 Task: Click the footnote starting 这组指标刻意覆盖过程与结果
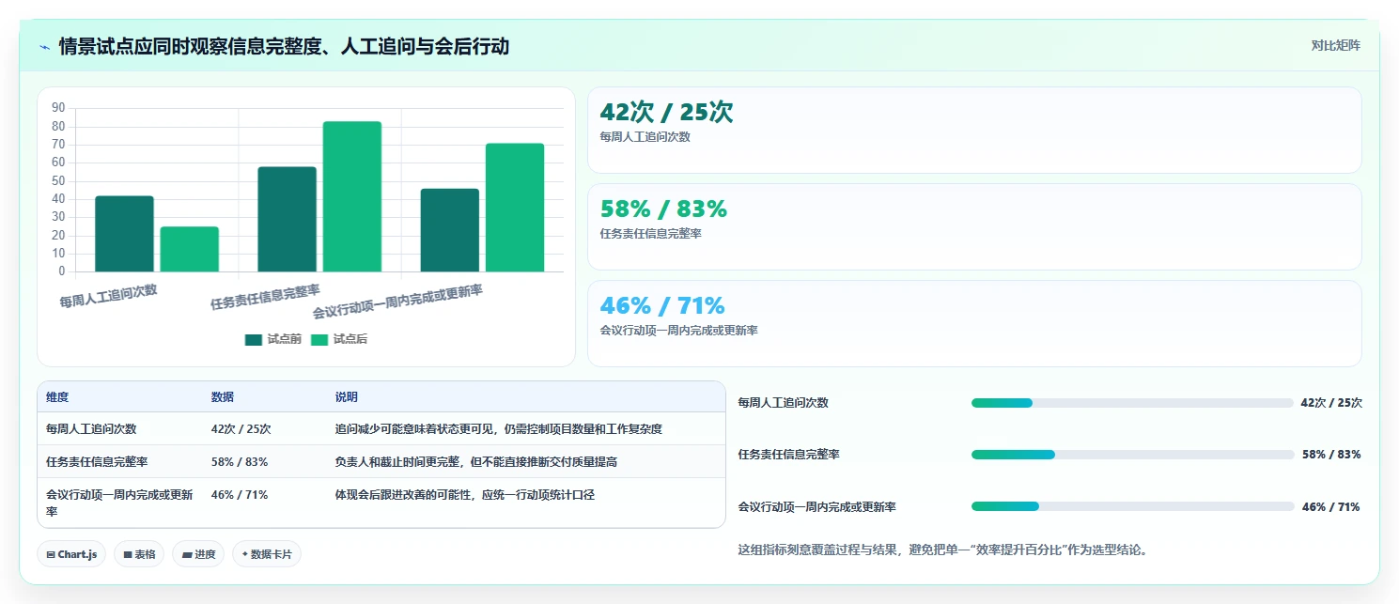(942, 550)
